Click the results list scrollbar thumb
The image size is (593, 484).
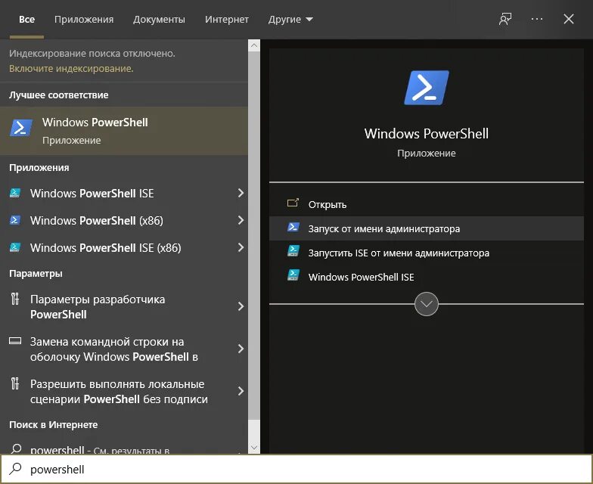click(x=254, y=236)
